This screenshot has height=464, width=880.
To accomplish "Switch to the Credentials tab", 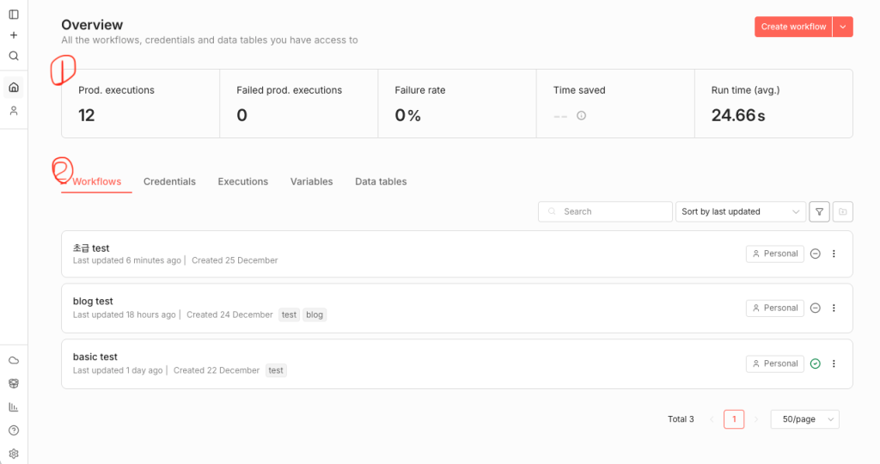I will coord(169,181).
